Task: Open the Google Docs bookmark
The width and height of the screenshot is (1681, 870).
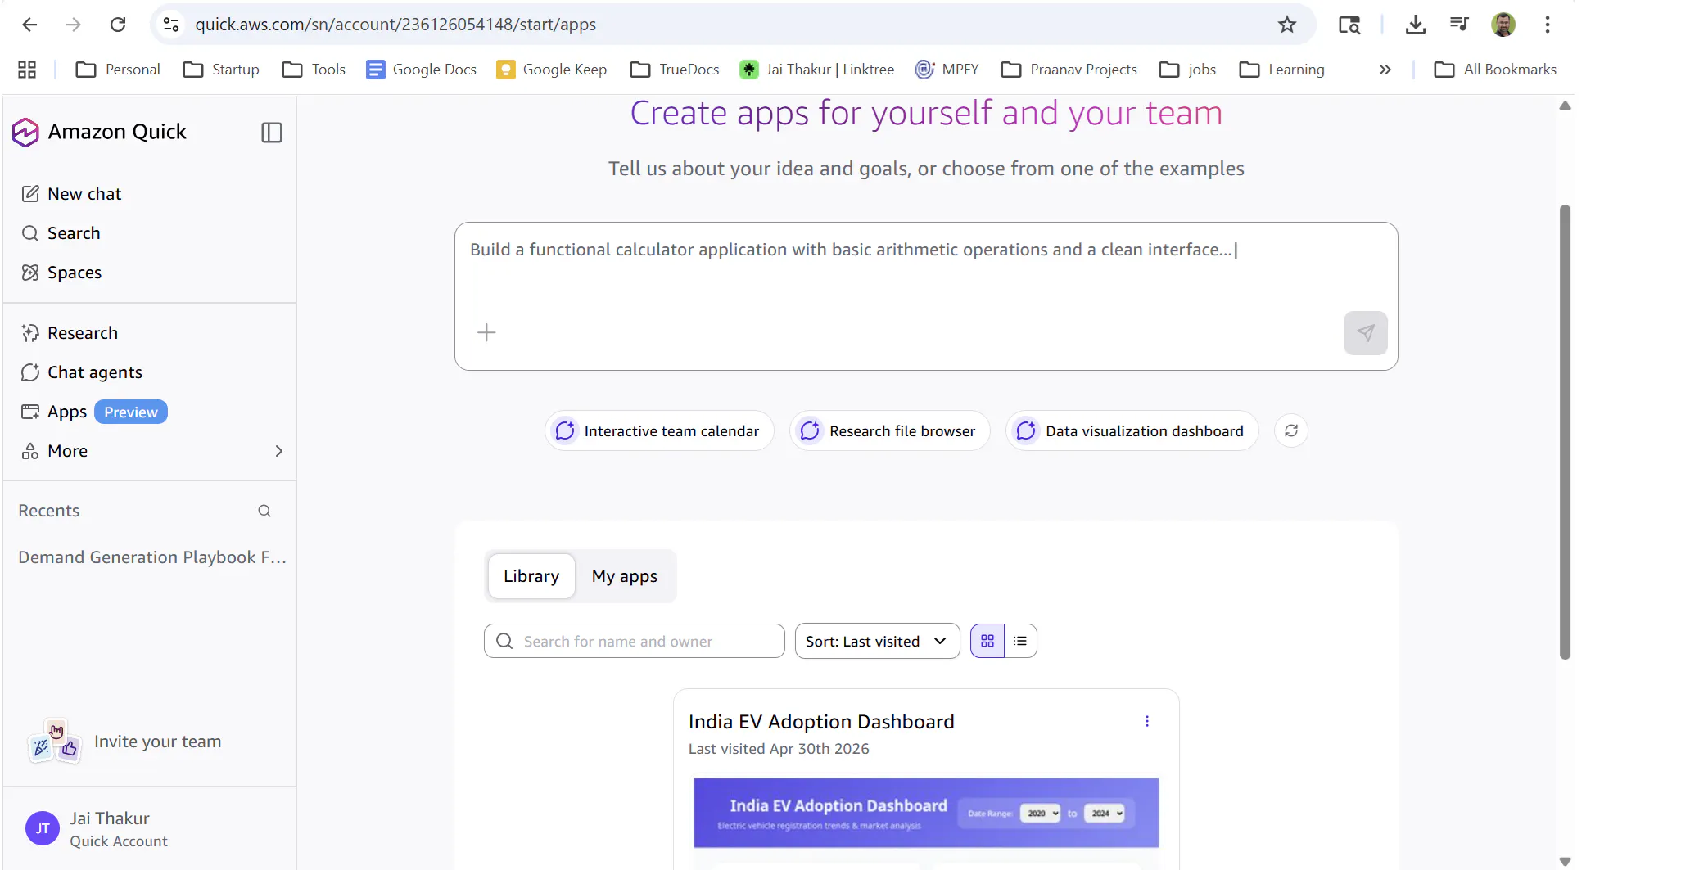Action: [422, 70]
